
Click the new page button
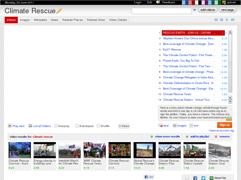click(228, 10)
